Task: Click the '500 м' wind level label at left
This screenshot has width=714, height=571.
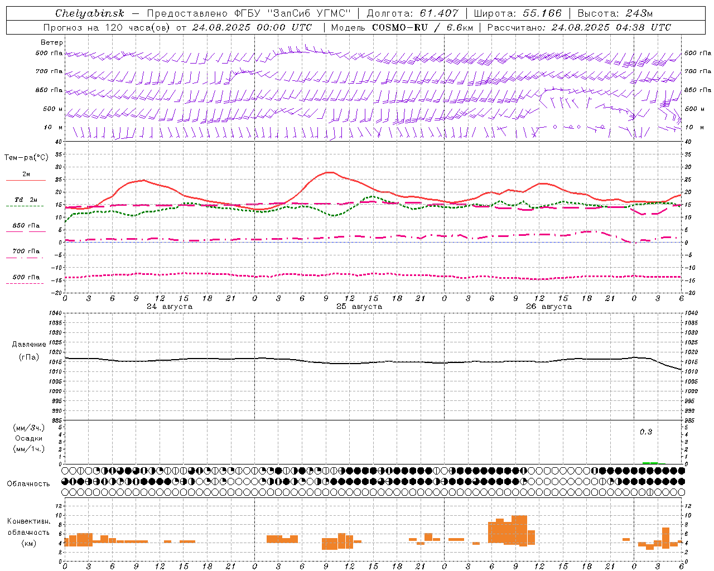Action: click(x=53, y=109)
